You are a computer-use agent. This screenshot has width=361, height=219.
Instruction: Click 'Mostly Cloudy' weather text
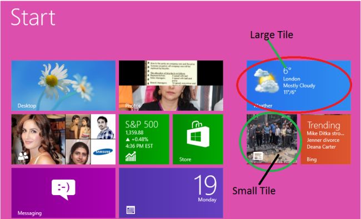299,86
